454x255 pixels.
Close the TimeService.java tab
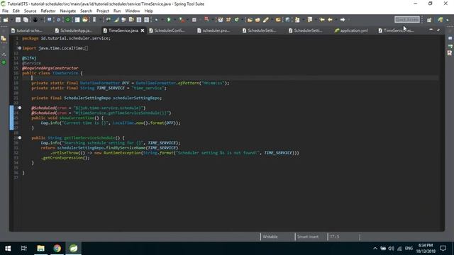coord(143,30)
